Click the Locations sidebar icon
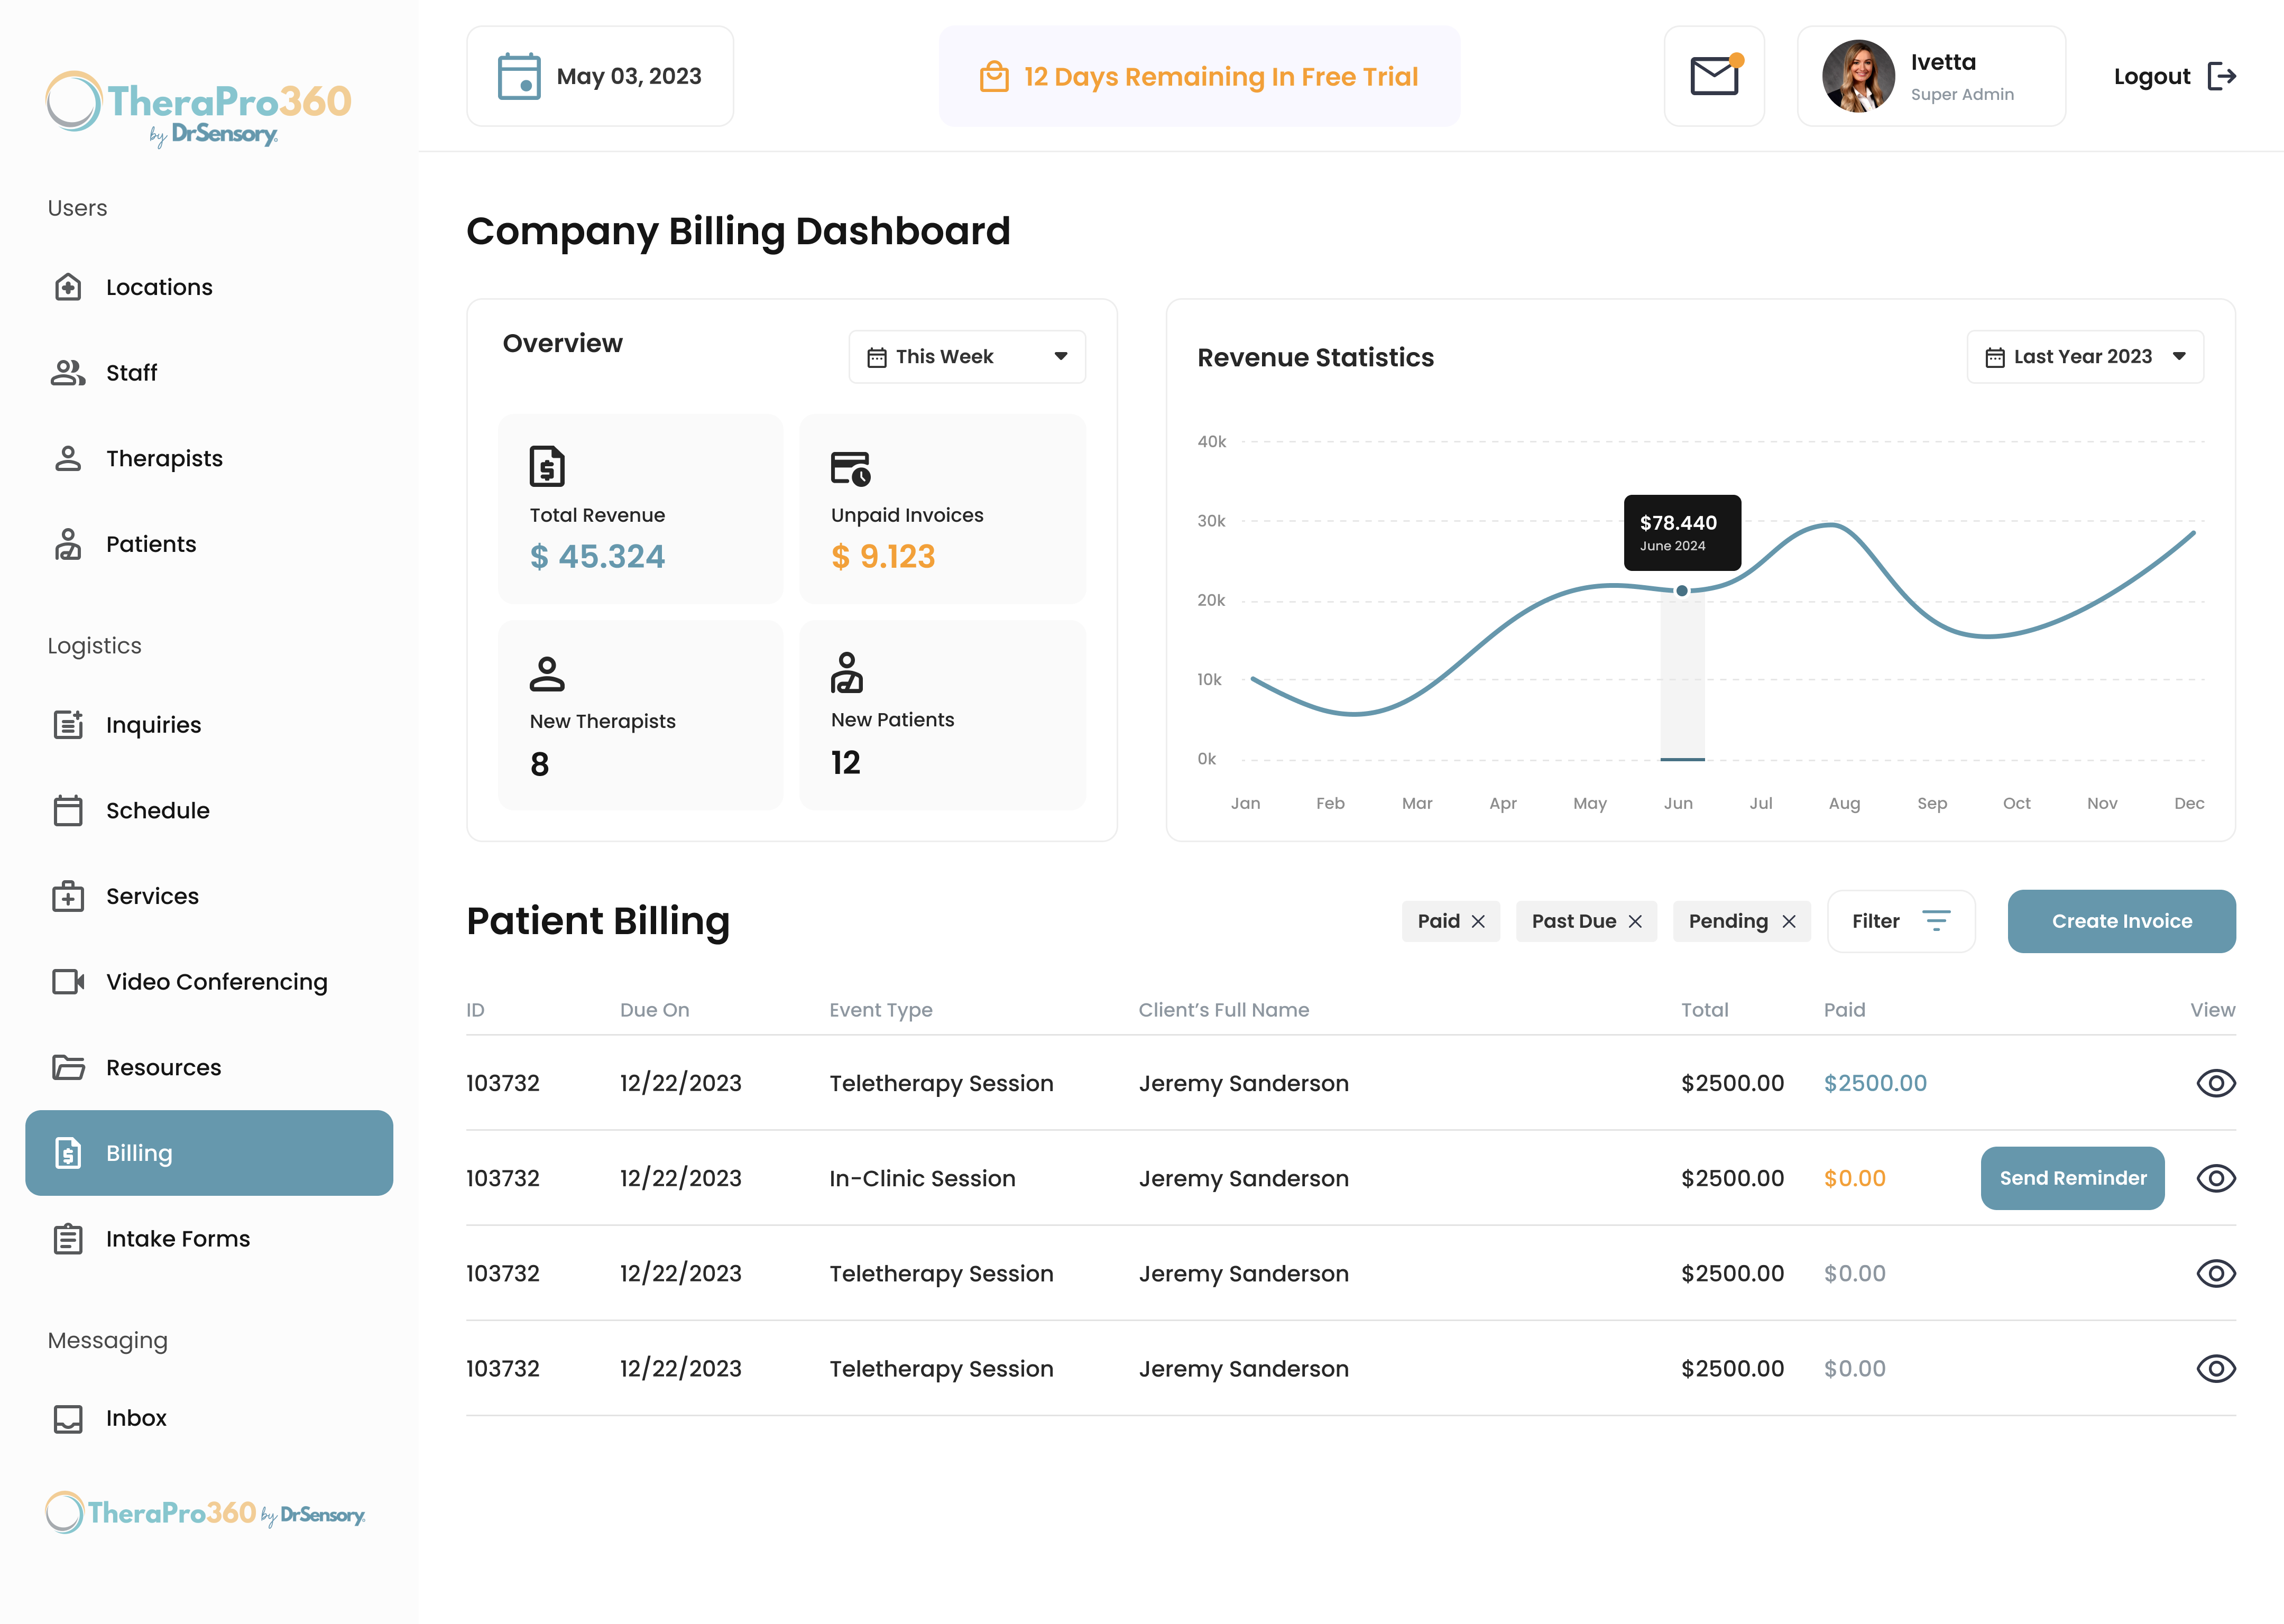 pyautogui.click(x=68, y=287)
